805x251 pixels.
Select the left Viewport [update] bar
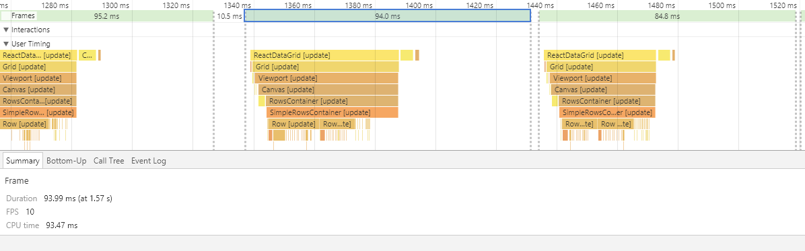38,78
